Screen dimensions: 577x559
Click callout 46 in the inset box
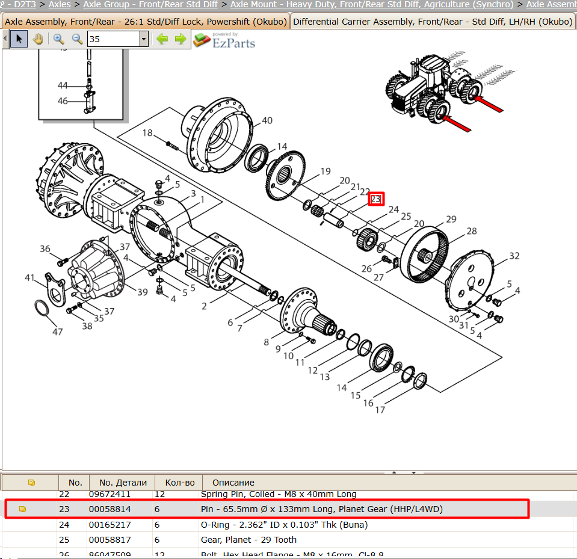[x=63, y=101]
